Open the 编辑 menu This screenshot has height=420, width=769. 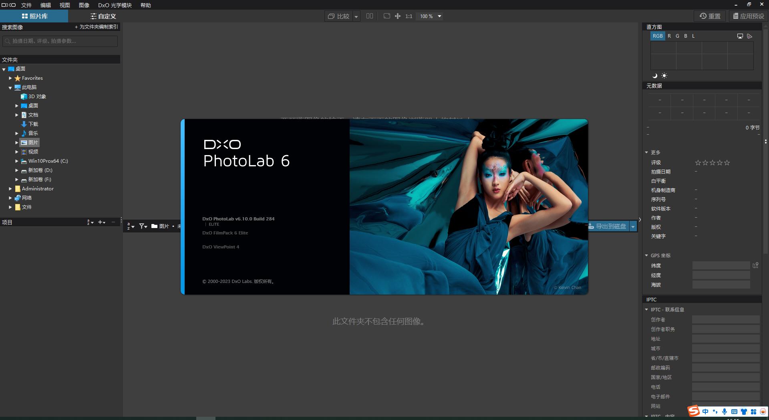pos(46,5)
